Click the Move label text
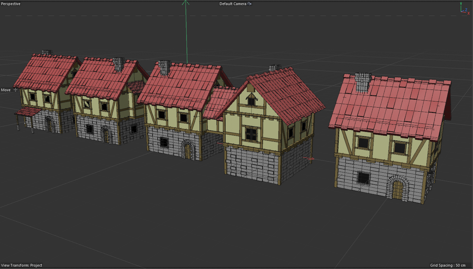The image size is (473, 269). tap(6, 90)
